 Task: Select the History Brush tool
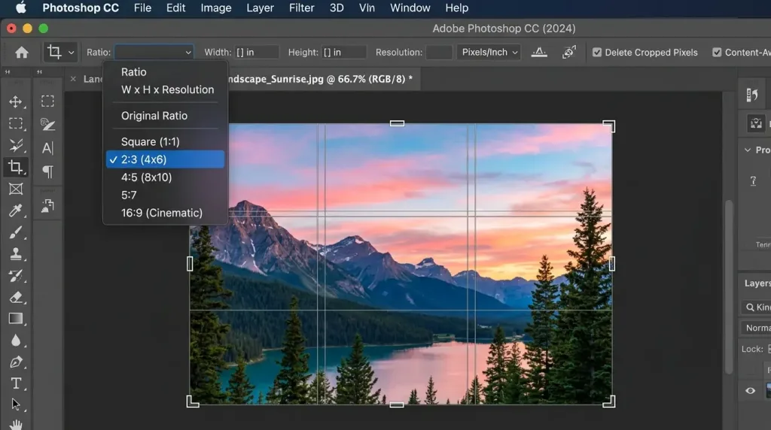pos(15,275)
